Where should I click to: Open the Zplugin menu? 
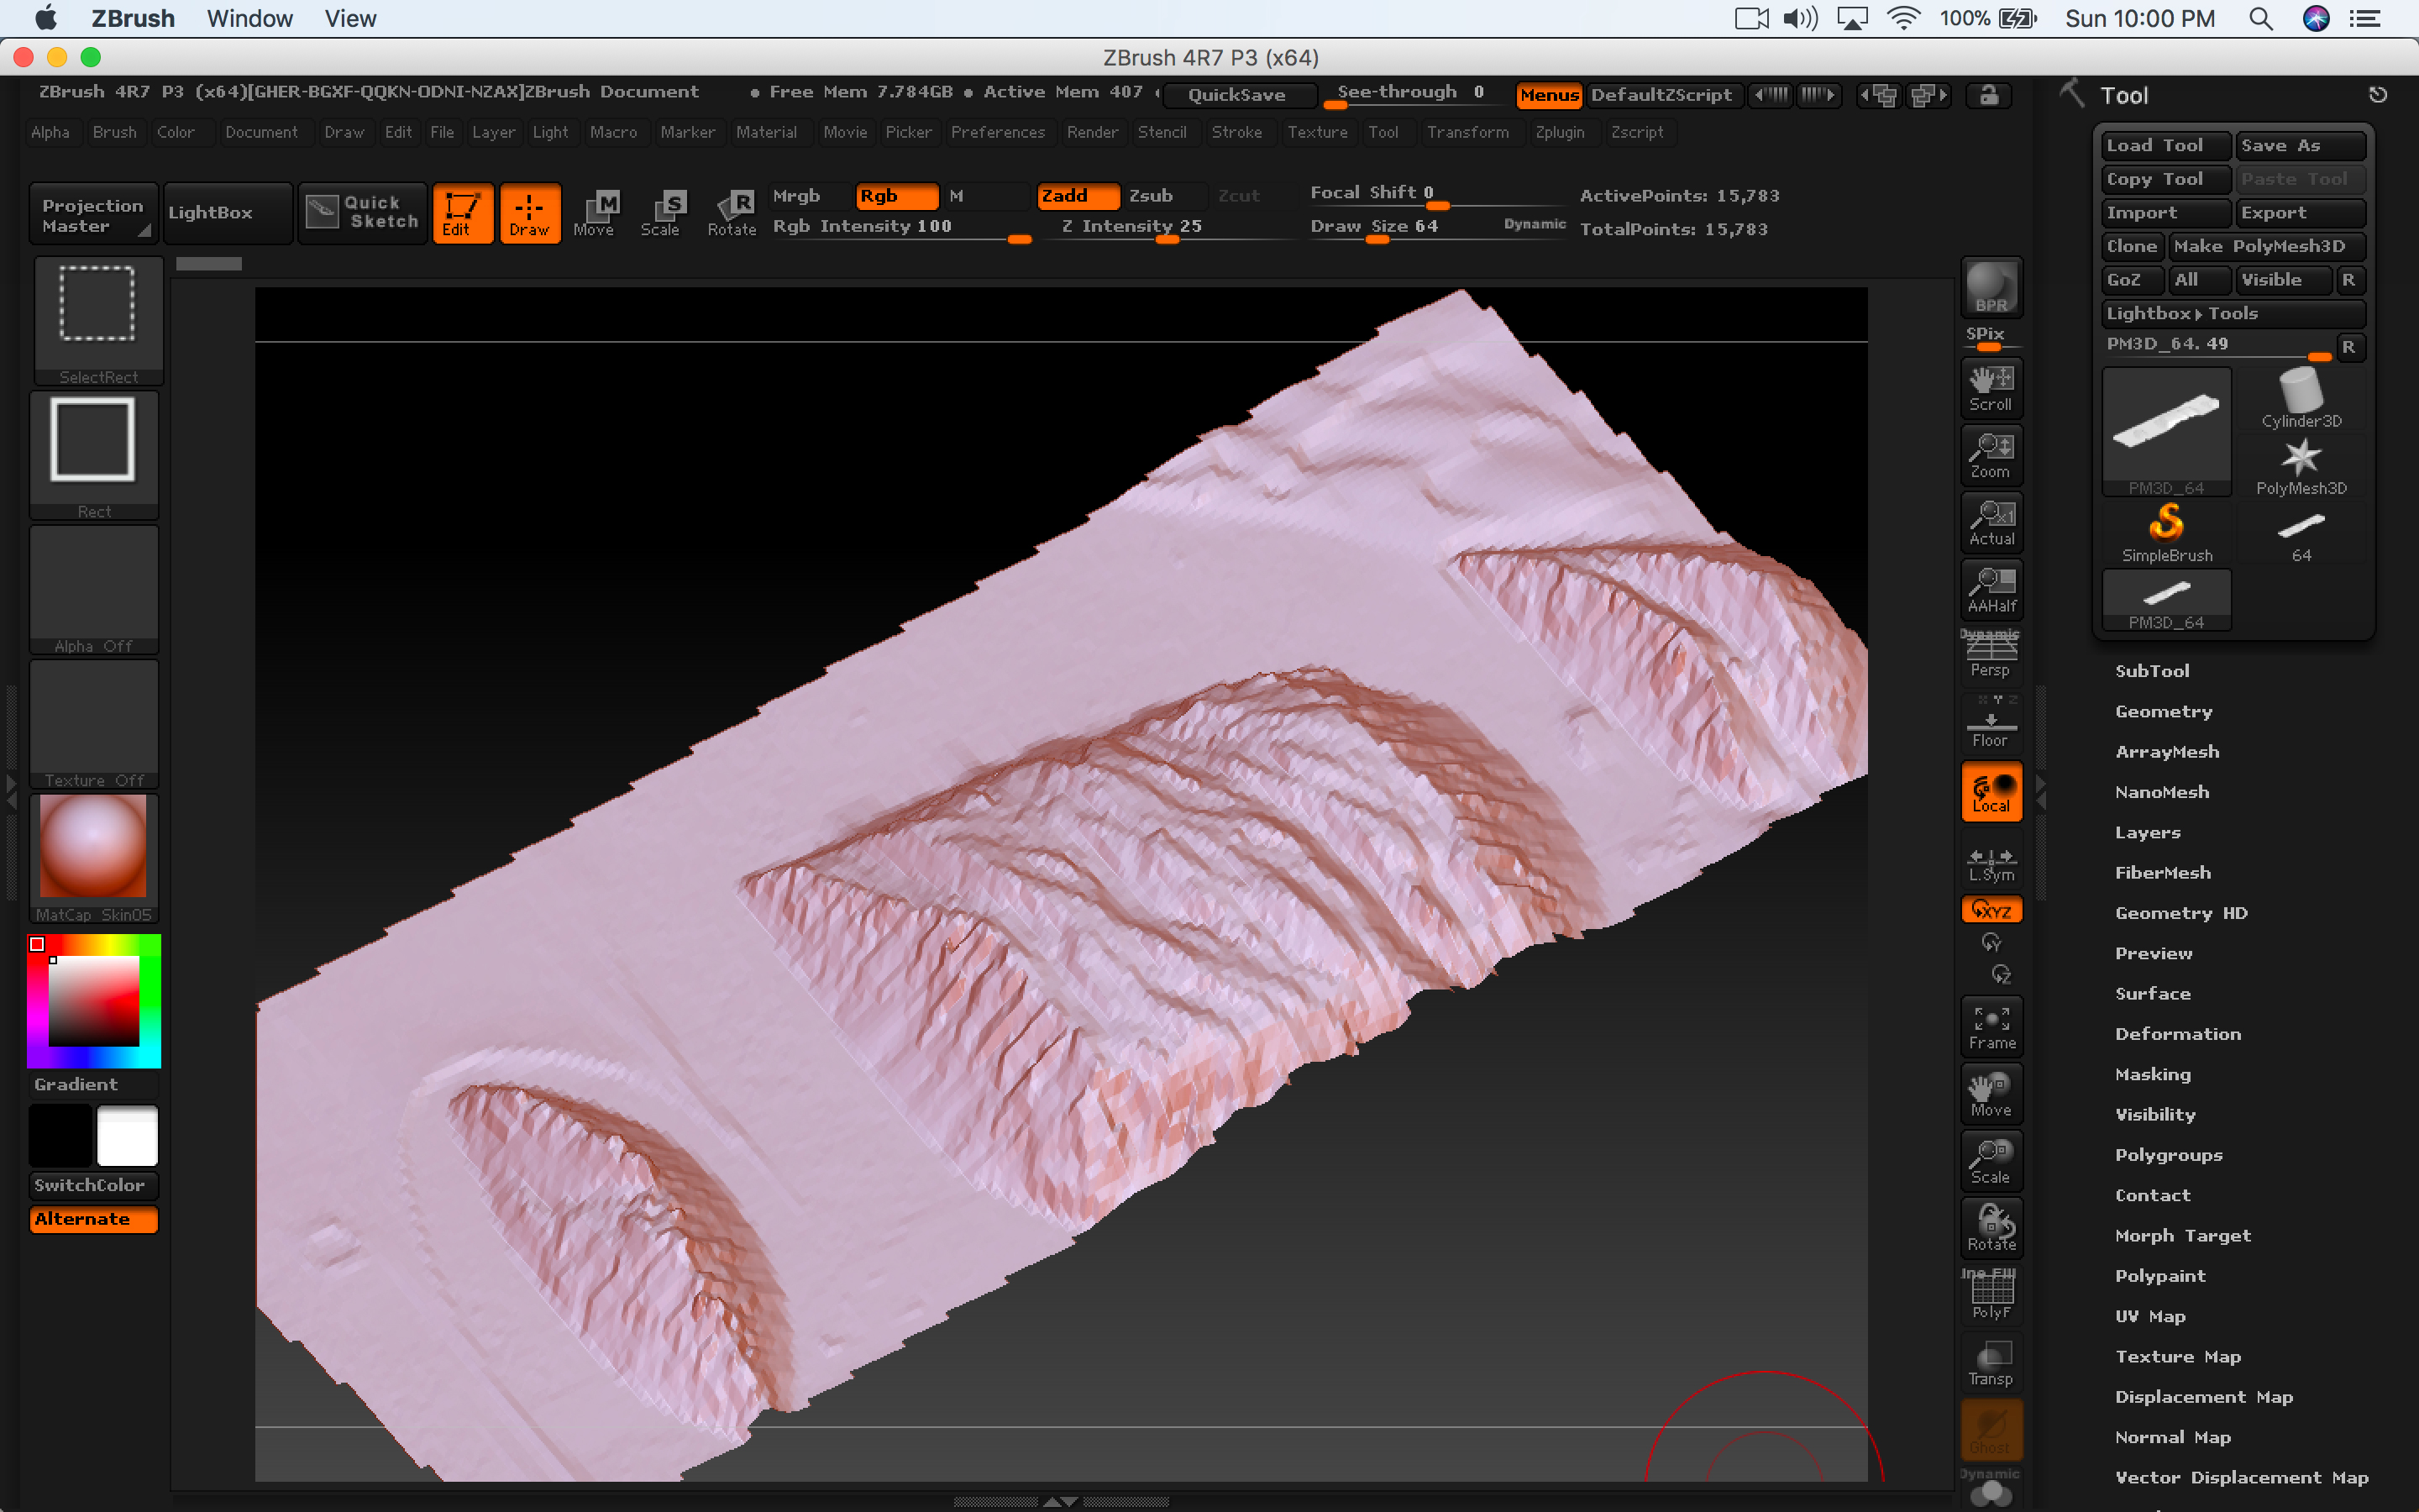[1560, 132]
